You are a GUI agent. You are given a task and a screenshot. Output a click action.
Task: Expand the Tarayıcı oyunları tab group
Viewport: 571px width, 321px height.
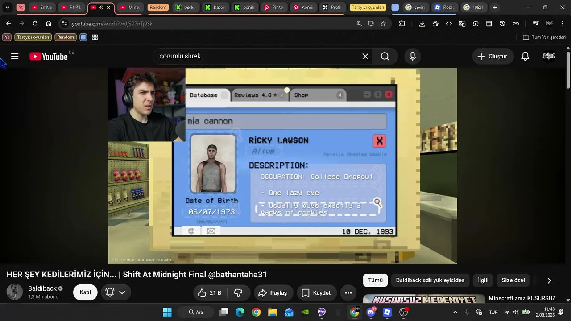(368, 8)
